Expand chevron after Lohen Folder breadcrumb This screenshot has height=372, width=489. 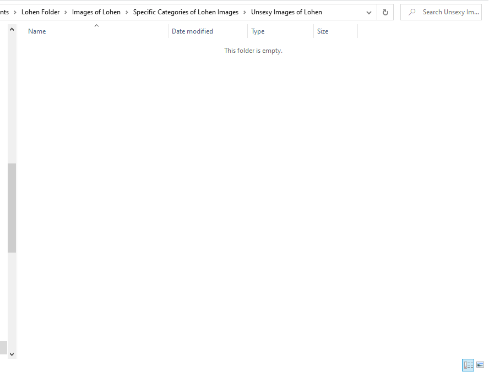(66, 13)
